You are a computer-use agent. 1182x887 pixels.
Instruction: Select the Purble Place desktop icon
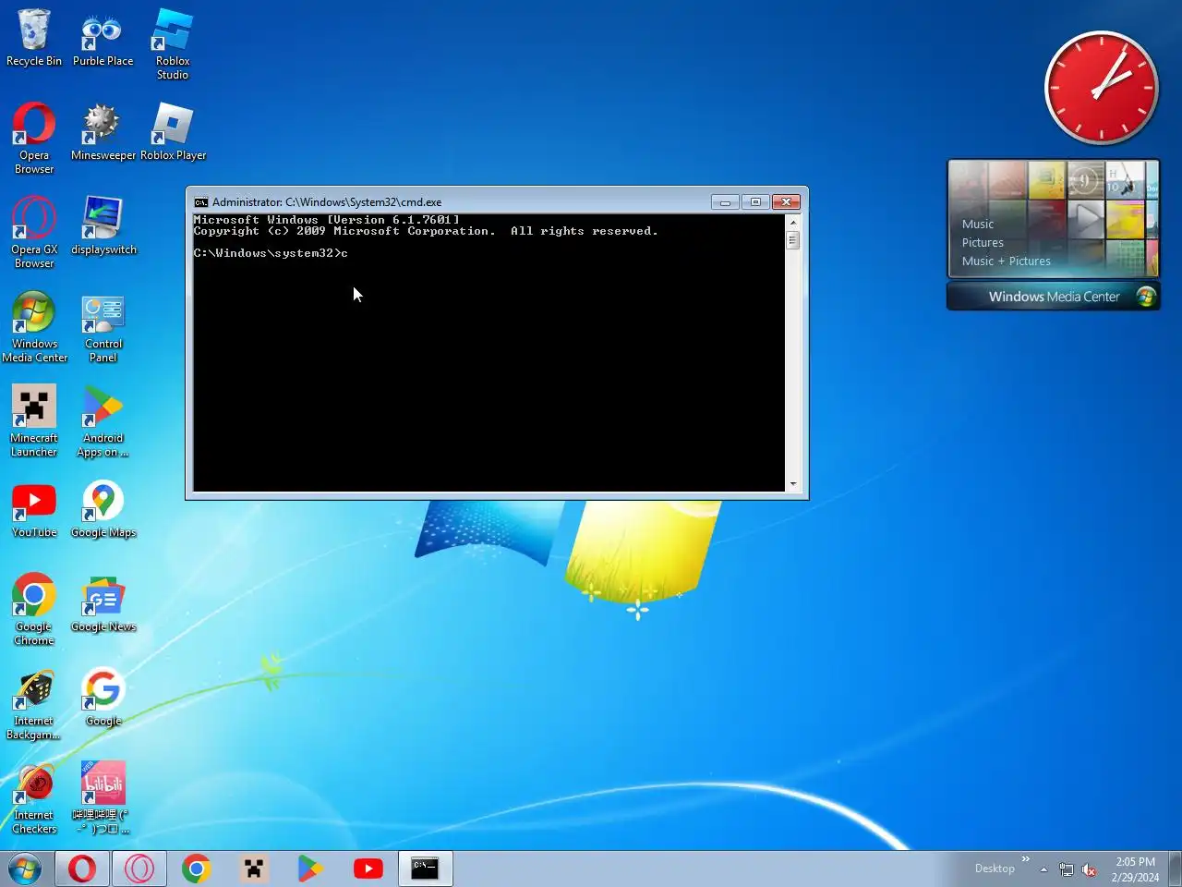[103, 38]
